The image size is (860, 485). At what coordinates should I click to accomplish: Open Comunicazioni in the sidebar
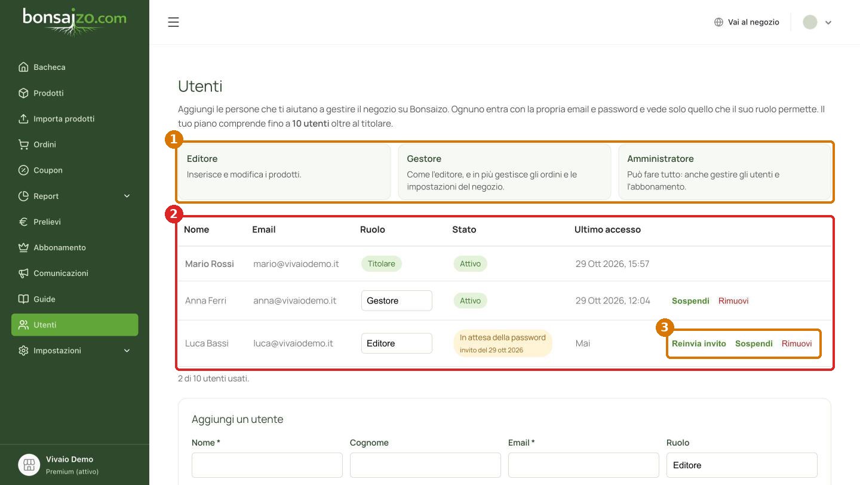[x=75, y=273]
